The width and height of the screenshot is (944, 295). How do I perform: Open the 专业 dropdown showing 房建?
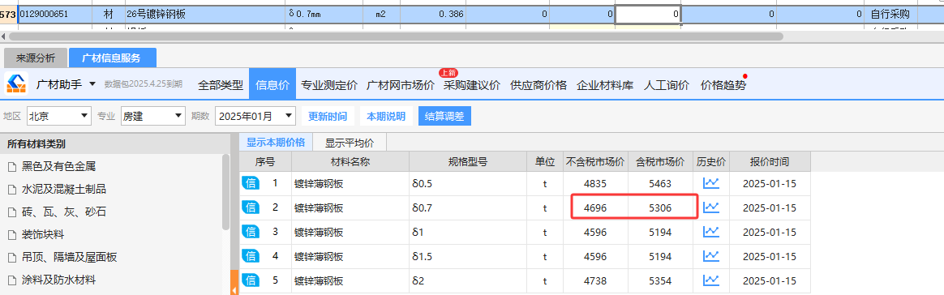[x=152, y=116]
